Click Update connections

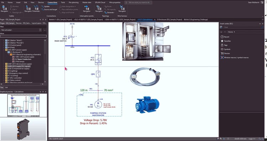click(x=46, y=6)
